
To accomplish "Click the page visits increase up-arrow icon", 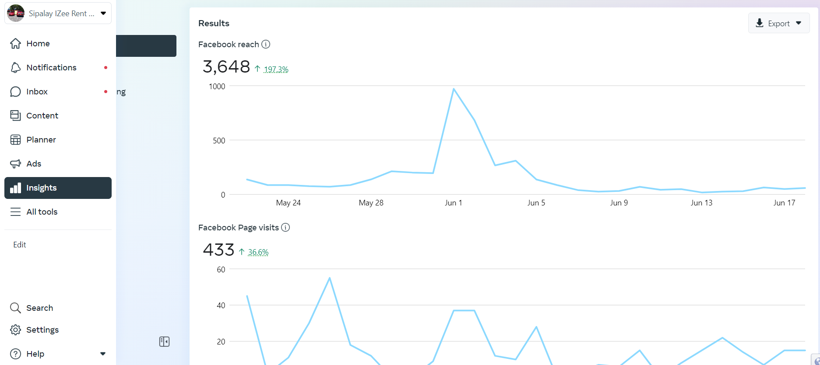I will point(242,252).
